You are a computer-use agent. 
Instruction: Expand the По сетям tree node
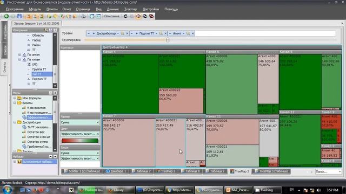click(19, 54)
